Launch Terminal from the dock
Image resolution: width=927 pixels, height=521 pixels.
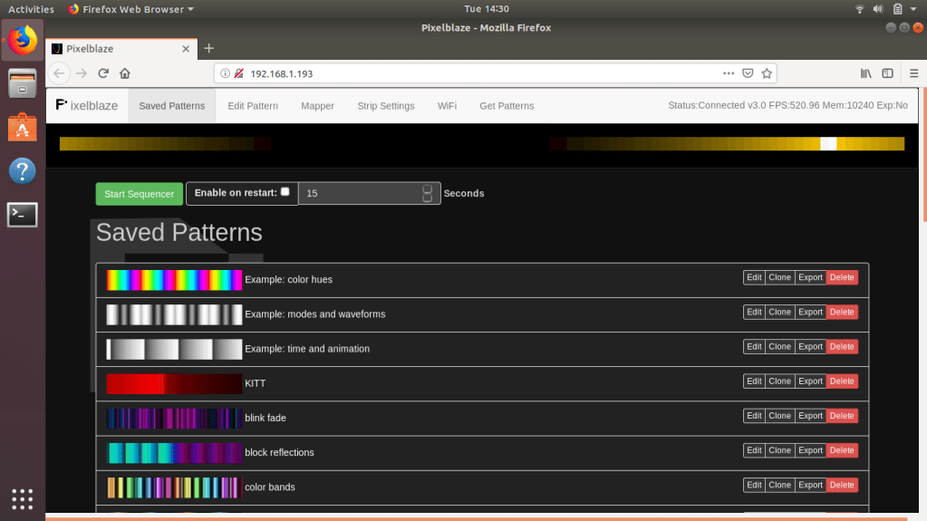(x=22, y=215)
